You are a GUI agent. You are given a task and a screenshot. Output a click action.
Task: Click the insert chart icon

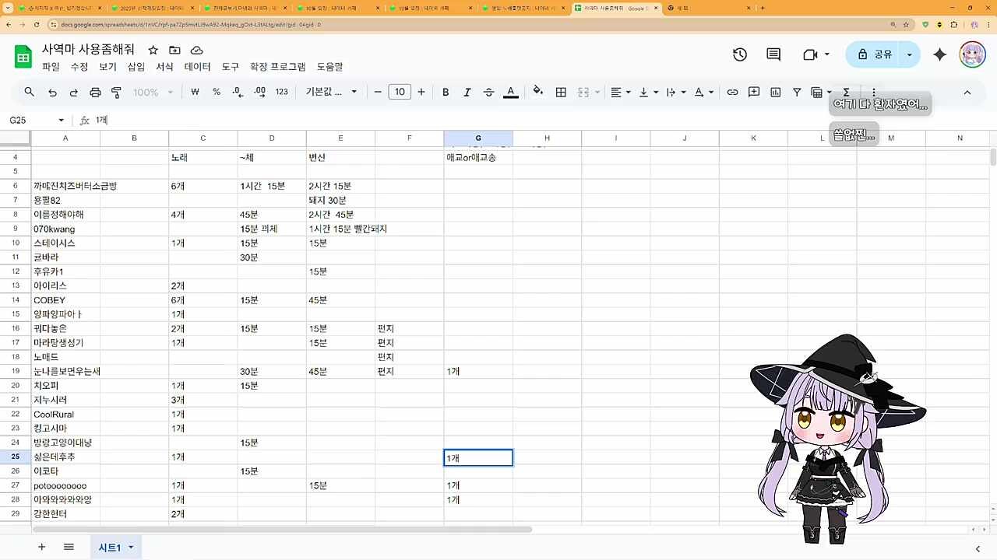776,92
